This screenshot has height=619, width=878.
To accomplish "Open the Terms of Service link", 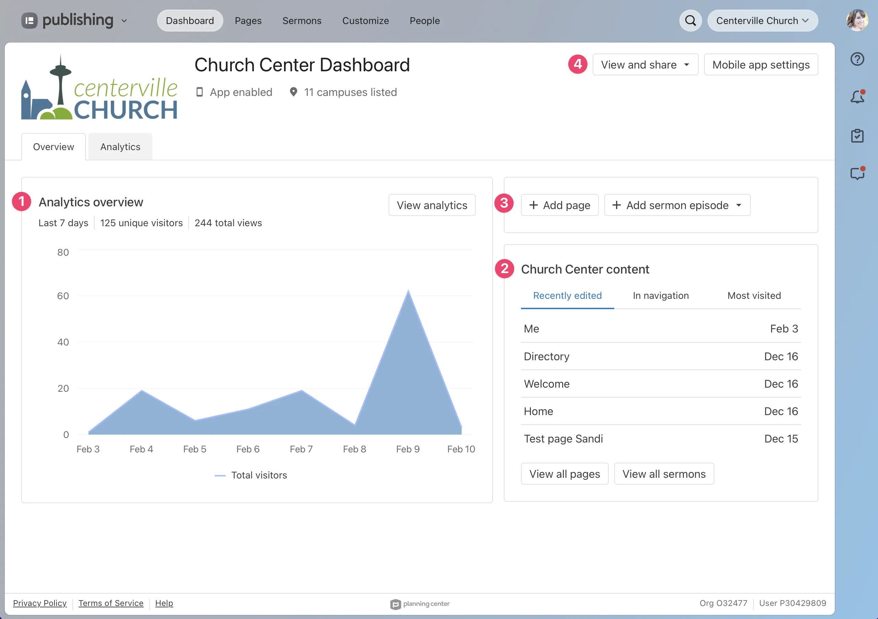I will [x=110, y=603].
